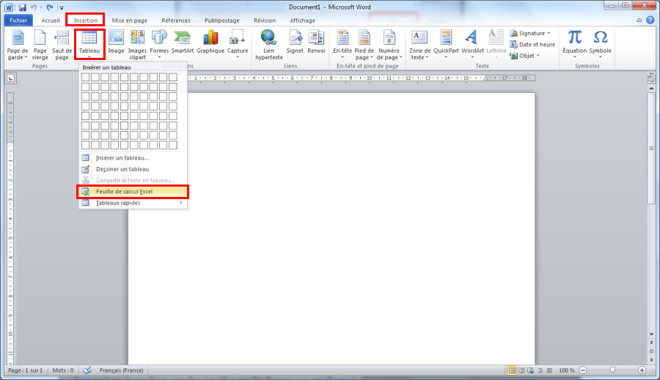Open the Symbole gallery
This screenshot has height=380, width=660.
(x=600, y=44)
